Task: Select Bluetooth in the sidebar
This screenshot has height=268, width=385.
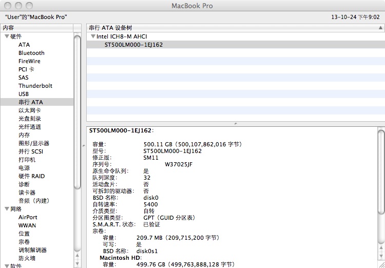Action: (31, 53)
